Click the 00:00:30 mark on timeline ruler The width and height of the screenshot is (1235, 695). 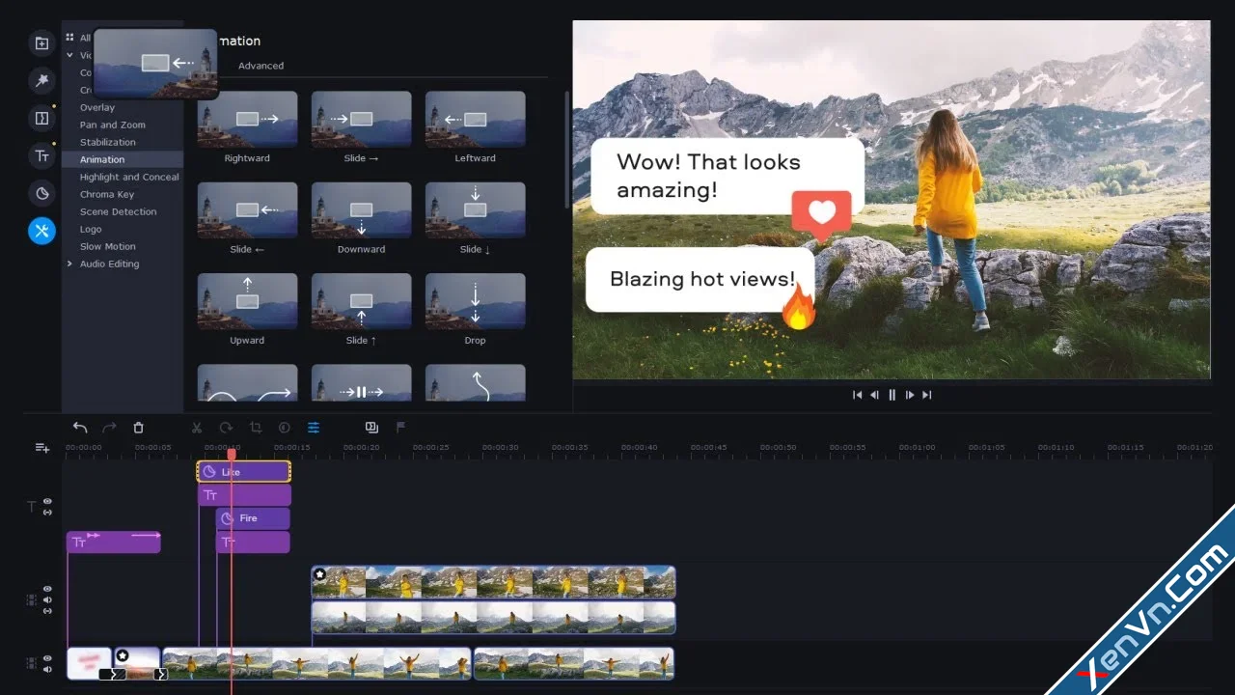tap(501, 447)
